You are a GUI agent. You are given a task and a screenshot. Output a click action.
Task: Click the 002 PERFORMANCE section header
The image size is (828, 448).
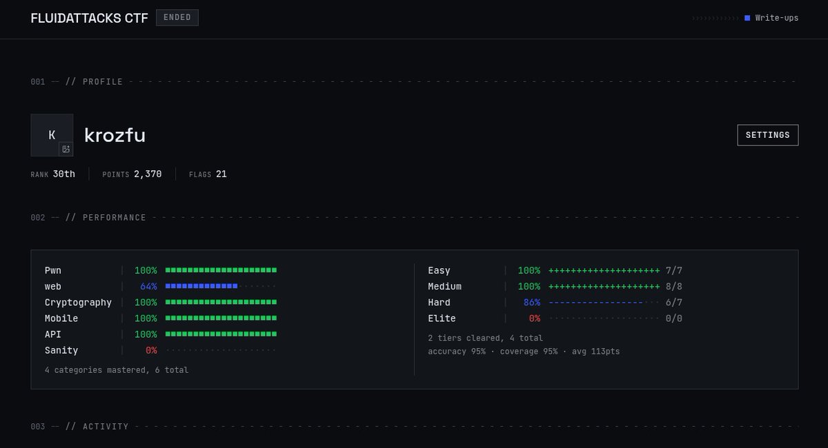click(88, 218)
